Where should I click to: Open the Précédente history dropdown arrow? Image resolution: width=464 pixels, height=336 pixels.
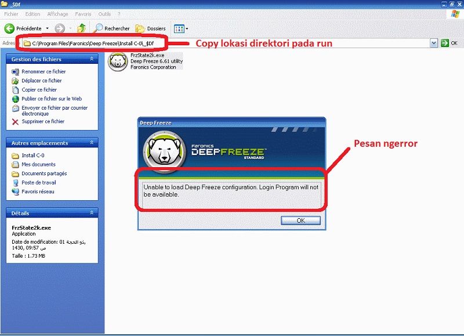click(48, 28)
